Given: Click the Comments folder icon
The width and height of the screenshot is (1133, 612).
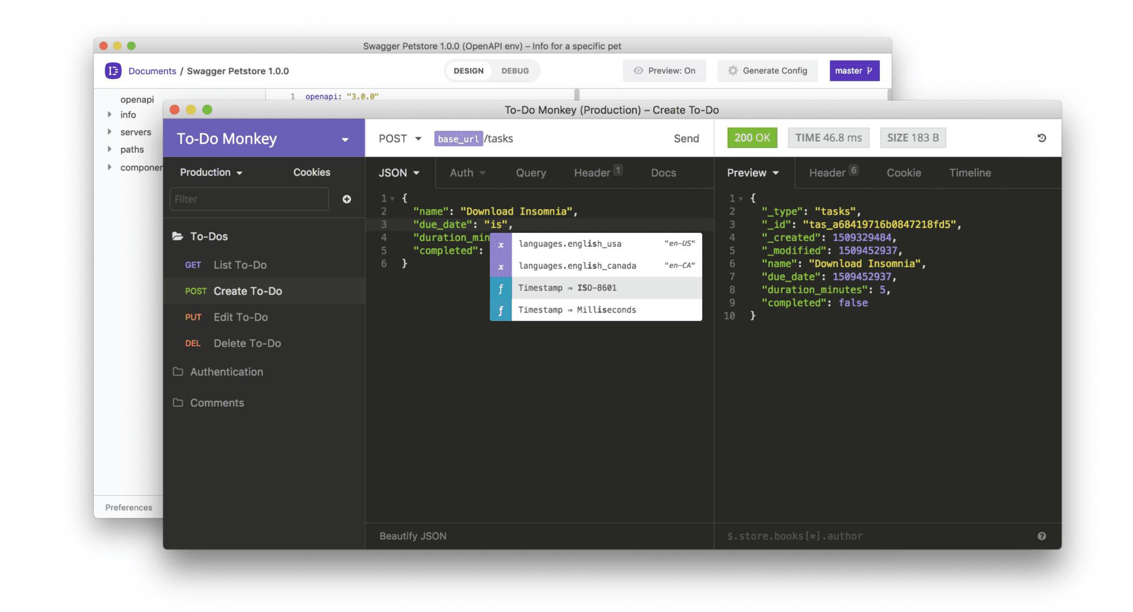Looking at the screenshot, I should [x=178, y=403].
